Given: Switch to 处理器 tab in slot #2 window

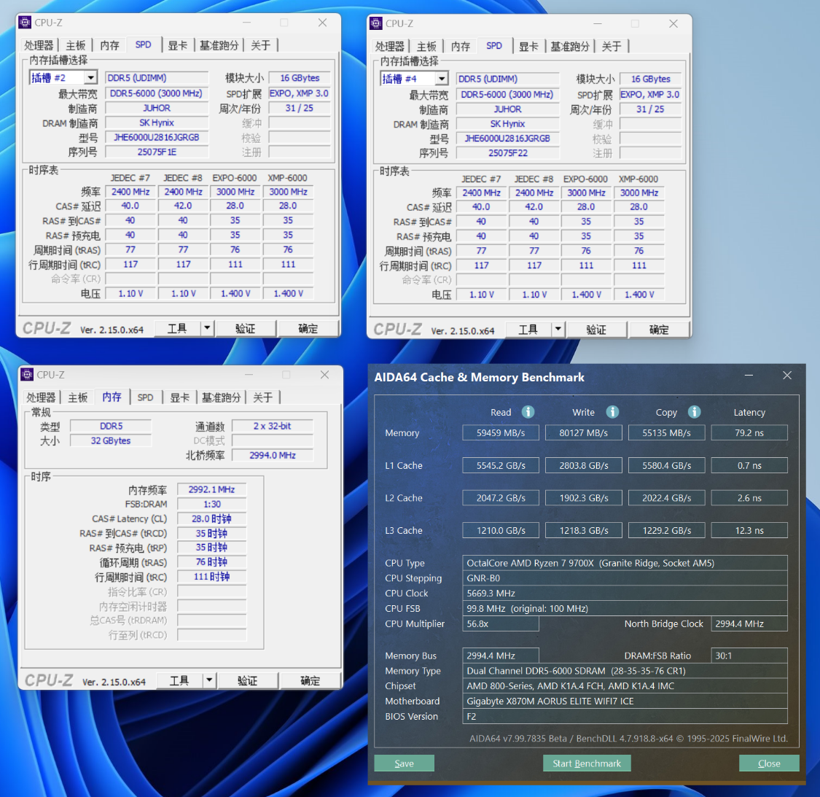Looking at the screenshot, I should 39,45.
